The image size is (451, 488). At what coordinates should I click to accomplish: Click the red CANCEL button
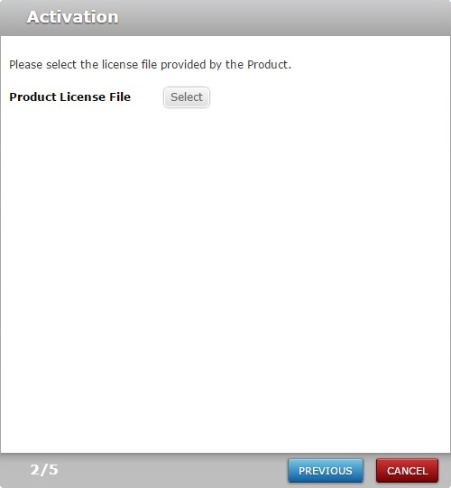point(407,471)
